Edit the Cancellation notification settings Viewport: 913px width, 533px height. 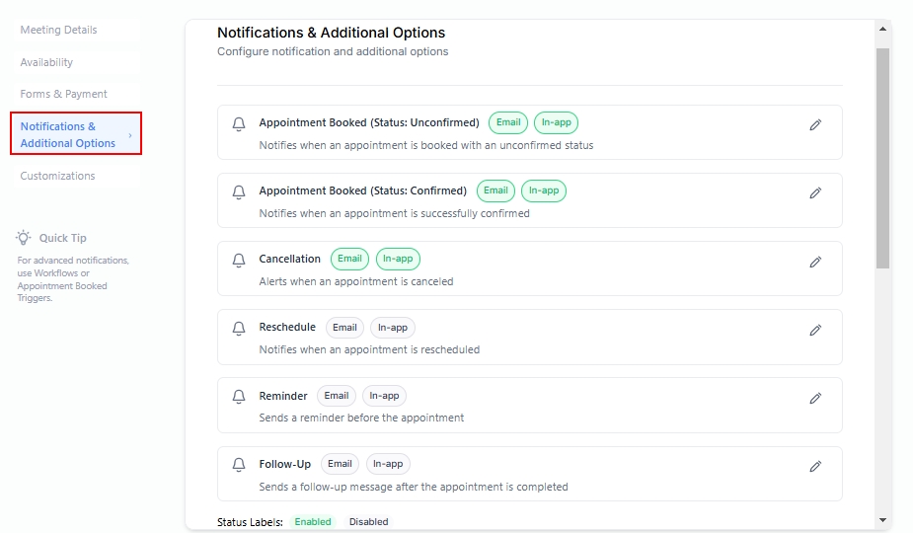click(815, 263)
